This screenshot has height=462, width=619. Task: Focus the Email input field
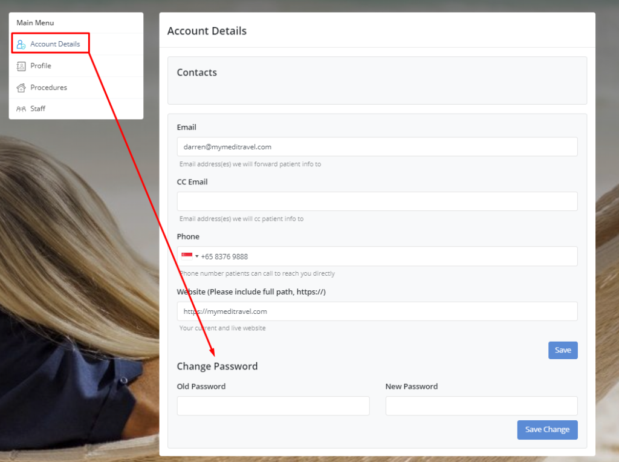[377, 147]
